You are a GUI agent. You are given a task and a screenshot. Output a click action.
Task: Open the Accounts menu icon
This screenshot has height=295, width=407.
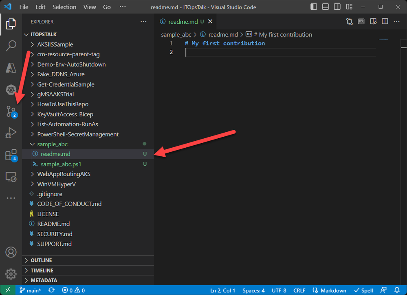pyautogui.click(x=11, y=252)
